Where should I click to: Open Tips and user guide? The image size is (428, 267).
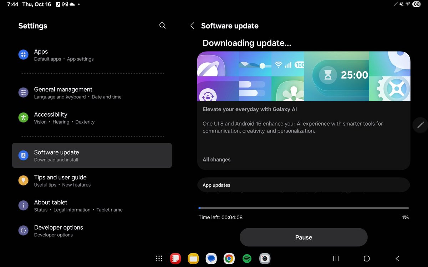[92, 180]
